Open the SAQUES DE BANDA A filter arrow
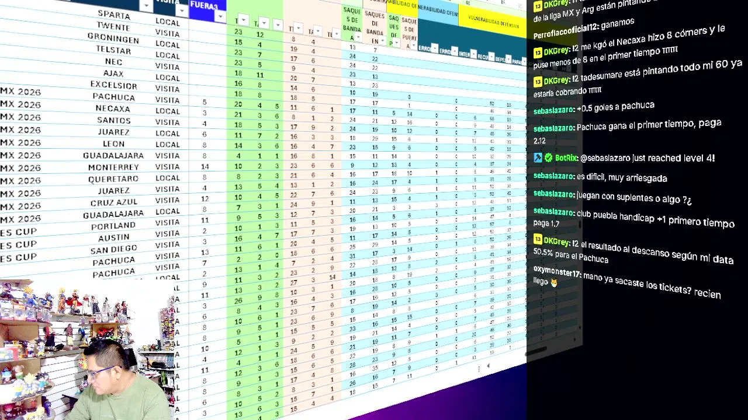This screenshot has width=748, height=420. [358, 38]
